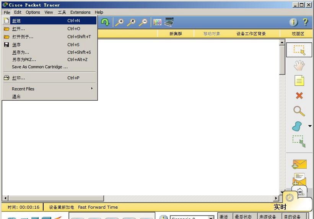Click the 来源设备 column header
The height and width of the screenshot is (219, 314).
pos(269,216)
